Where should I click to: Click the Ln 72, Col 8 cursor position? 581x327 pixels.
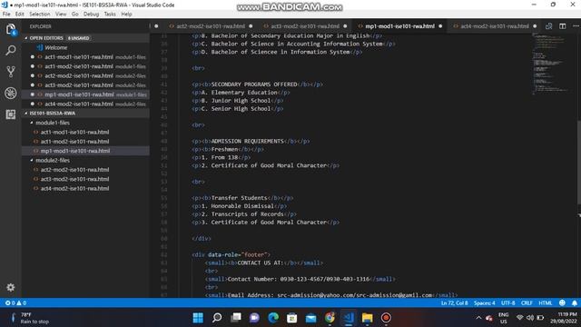pyautogui.click(x=454, y=302)
